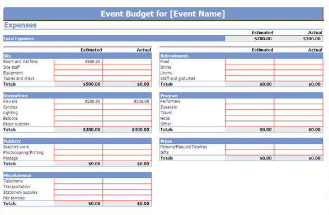Viewport: 329px width, 215px height.
Task: Click the Fax services actual cell
Action: [x=127, y=198]
